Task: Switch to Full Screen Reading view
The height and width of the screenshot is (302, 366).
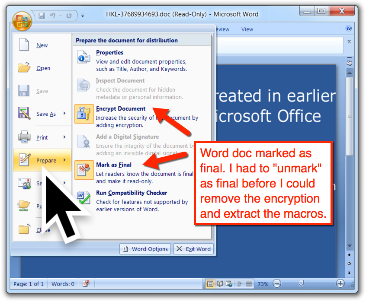Action: (x=220, y=284)
